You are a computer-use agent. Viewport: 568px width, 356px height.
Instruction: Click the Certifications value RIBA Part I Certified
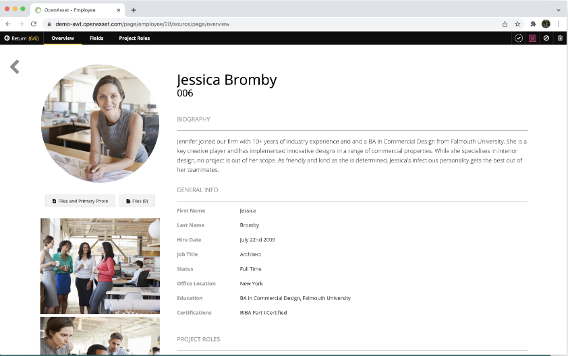tap(263, 313)
